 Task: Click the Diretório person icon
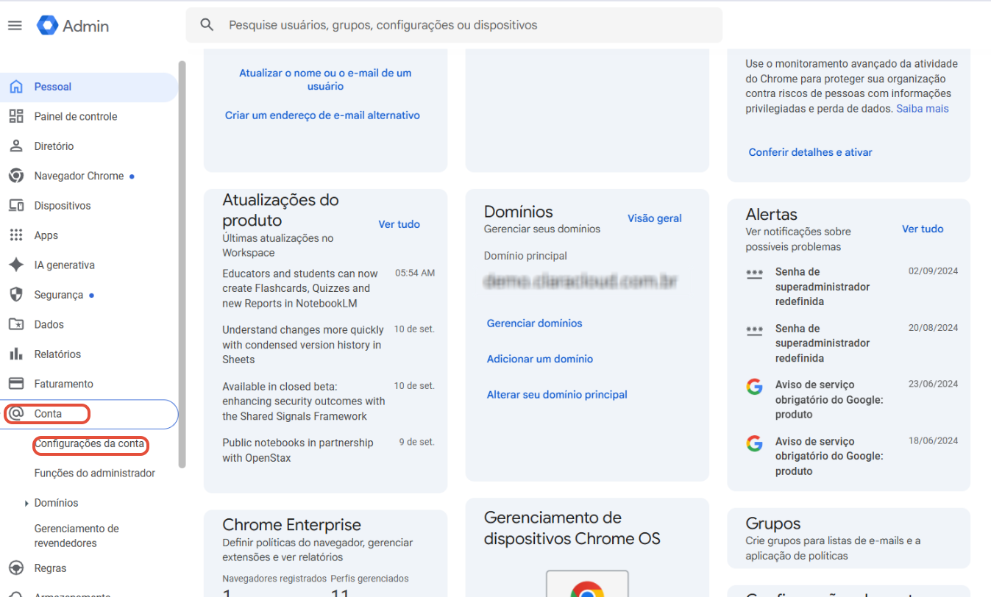(x=16, y=146)
